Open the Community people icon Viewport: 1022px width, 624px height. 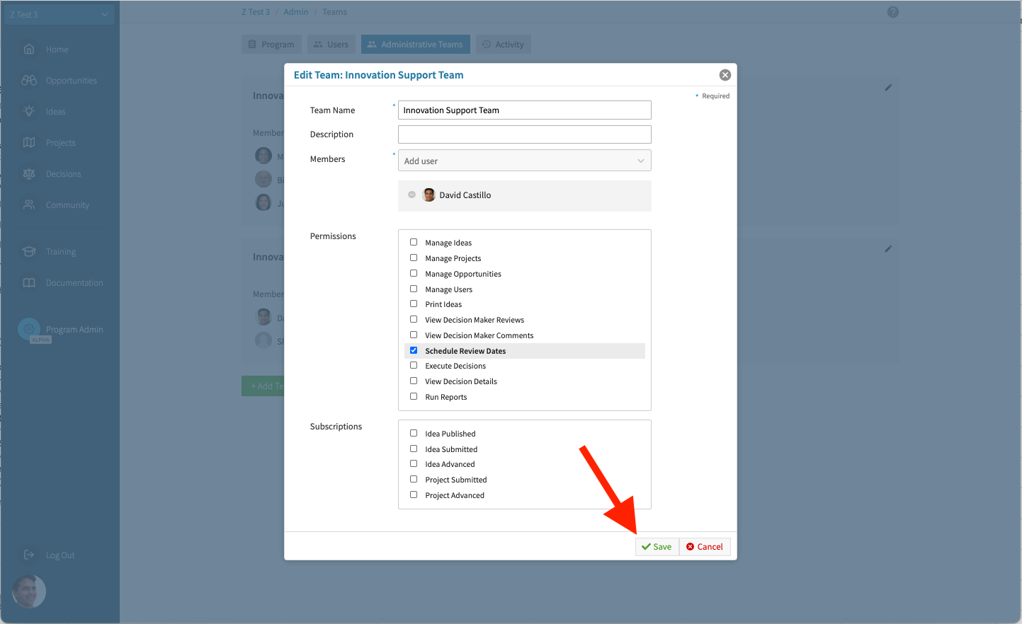[29, 204]
